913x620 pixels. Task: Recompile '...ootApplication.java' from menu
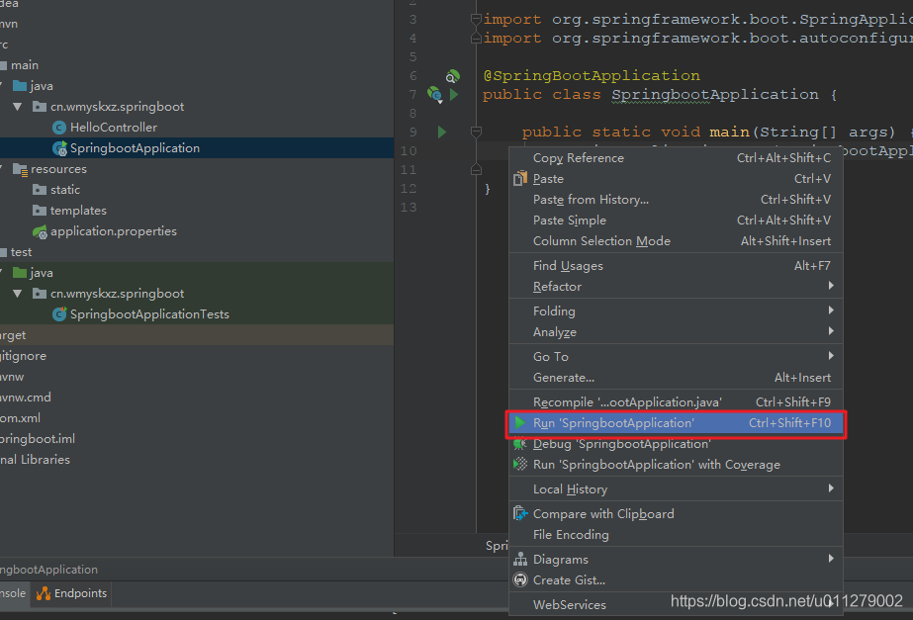click(676, 402)
